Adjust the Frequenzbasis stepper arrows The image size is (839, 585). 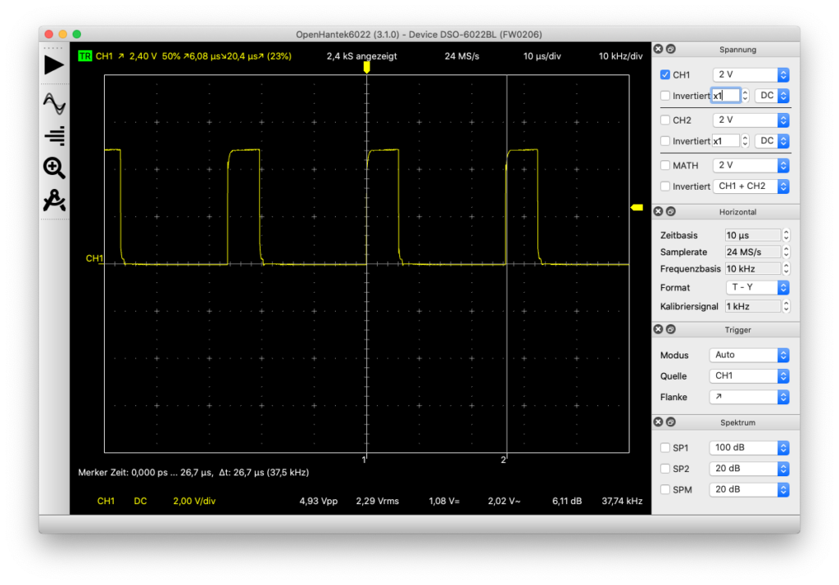click(786, 268)
